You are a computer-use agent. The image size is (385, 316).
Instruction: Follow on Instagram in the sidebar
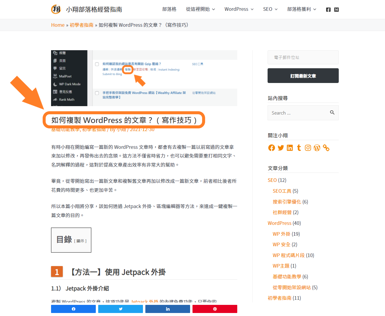tap(308, 148)
